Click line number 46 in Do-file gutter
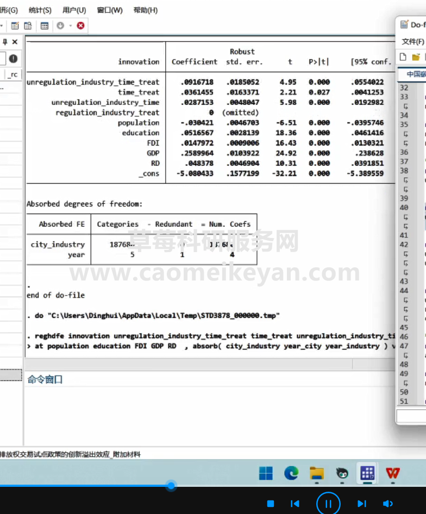This screenshot has height=514, width=426. (x=404, y=337)
